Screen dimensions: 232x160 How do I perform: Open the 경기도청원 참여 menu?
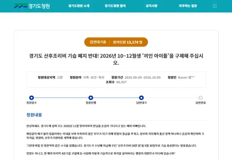tap(115, 6)
